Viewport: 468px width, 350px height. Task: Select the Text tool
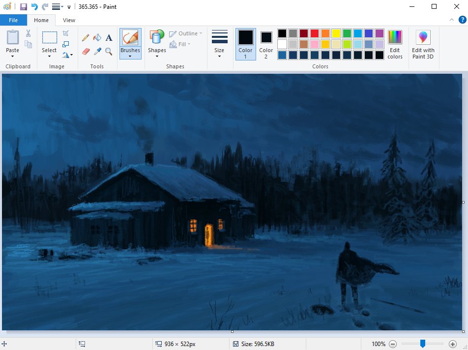(109, 37)
